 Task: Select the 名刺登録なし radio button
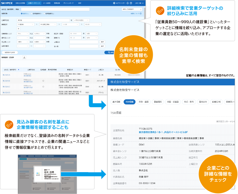(x=44, y=14)
